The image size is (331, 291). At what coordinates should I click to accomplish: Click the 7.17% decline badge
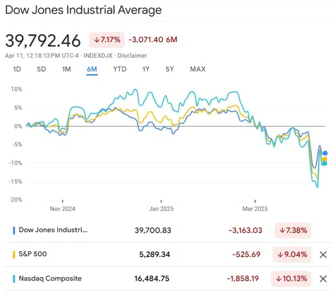(107, 40)
